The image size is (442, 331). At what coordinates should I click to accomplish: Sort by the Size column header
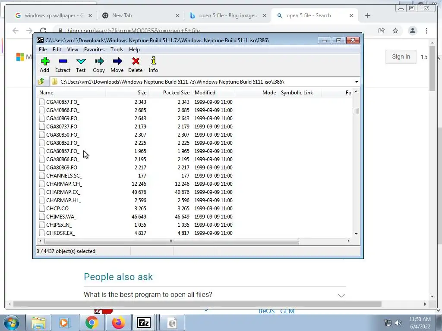[x=127, y=93]
